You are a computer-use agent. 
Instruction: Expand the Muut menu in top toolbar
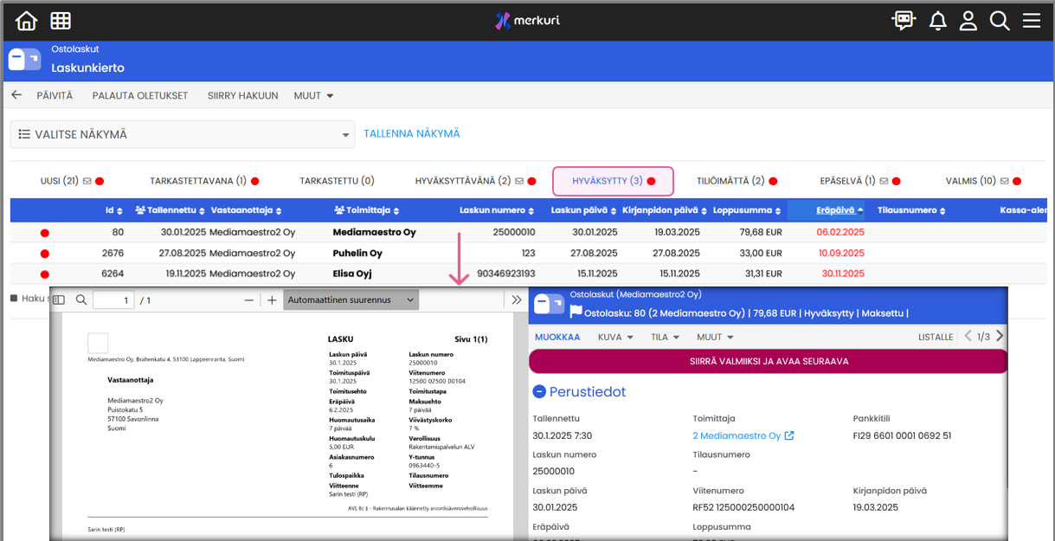(313, 95)
